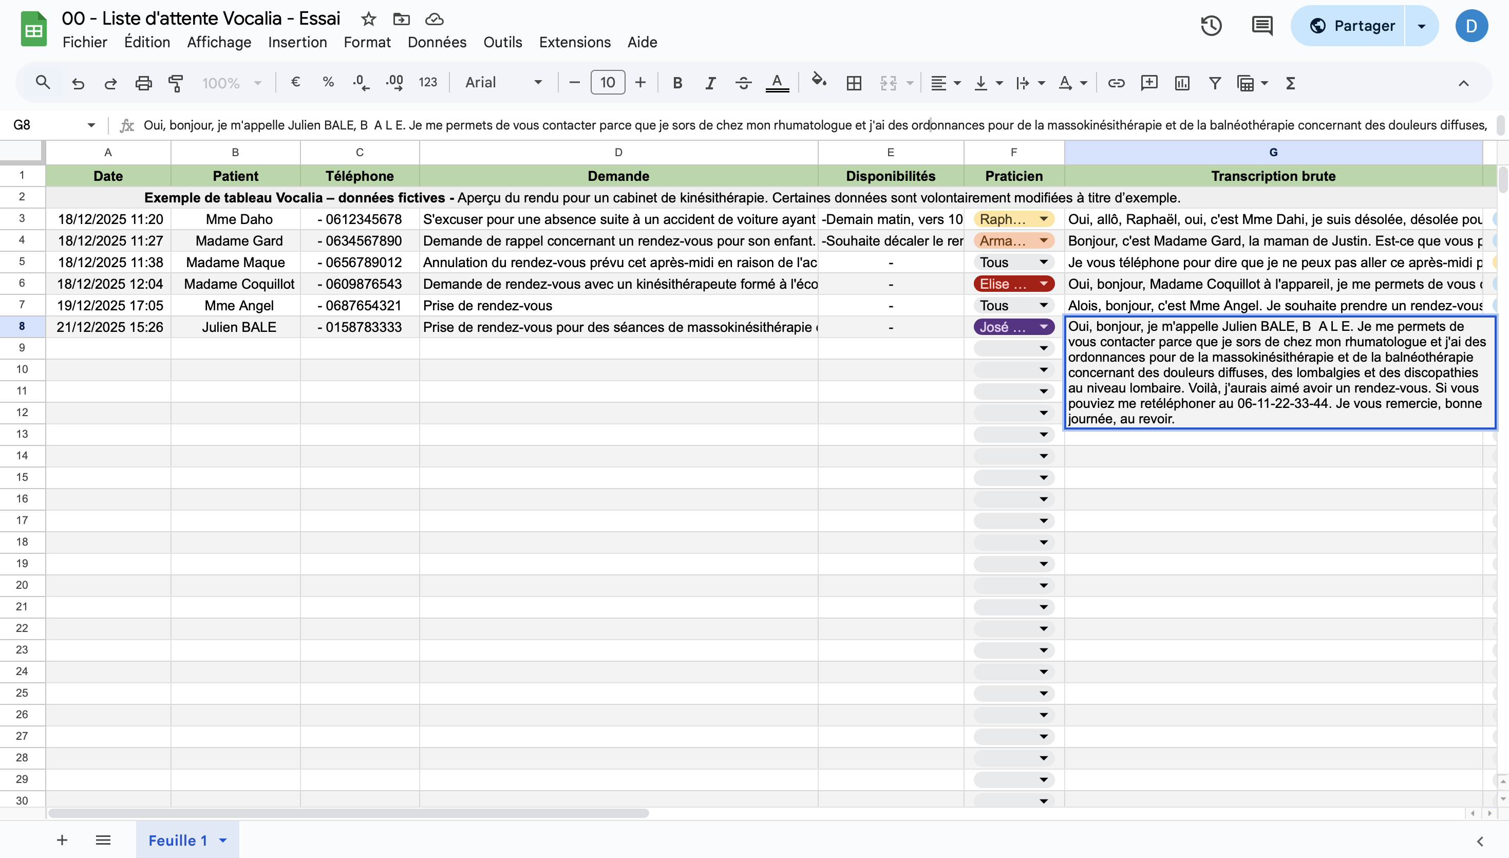Open the Fichier menu
The height and width of the screenshot is (858, 1509).
(85, 43)
